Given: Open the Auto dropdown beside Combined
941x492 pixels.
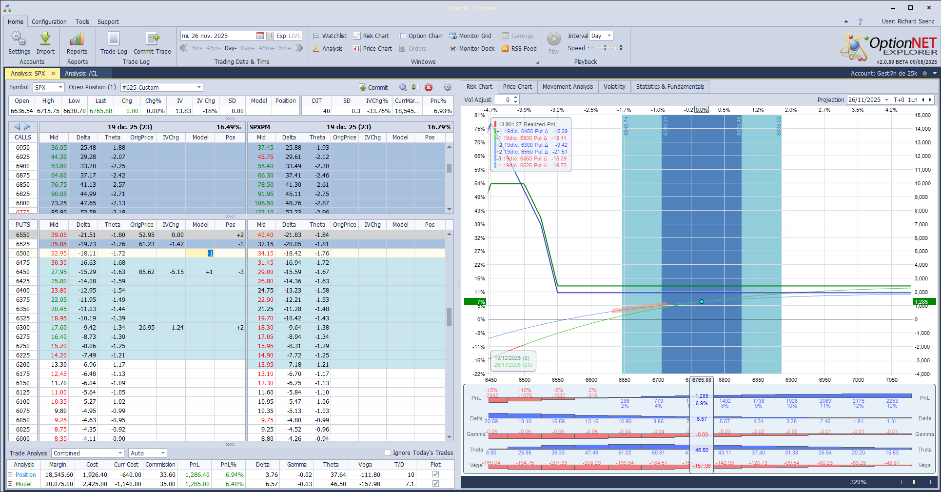Looking at the screenshot, I should [x=163, y=453].
